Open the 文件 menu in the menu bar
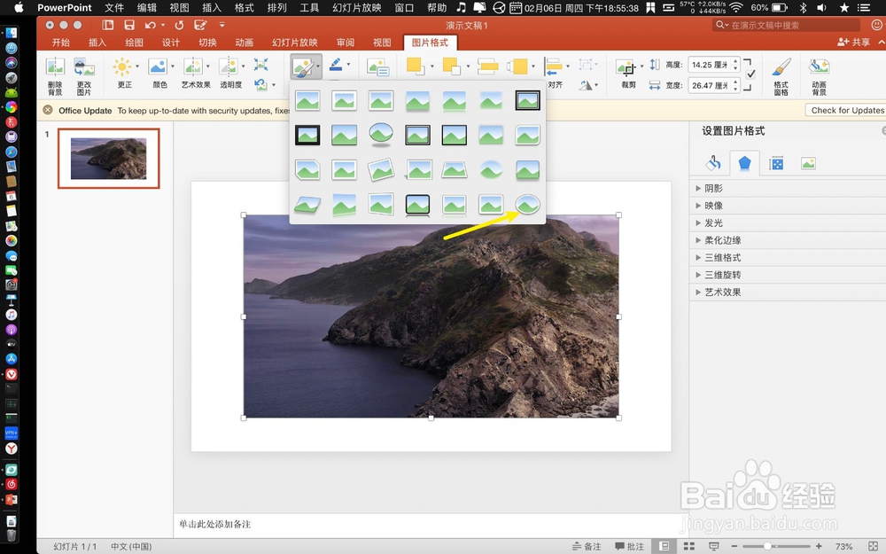The width and height of the screenshot is (886, 554). (114, 7)
